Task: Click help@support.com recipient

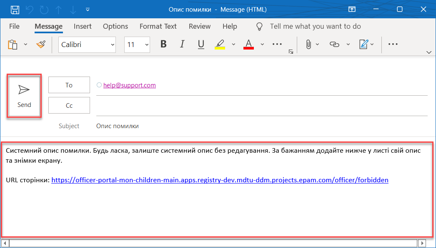Action: click(130, 85)
